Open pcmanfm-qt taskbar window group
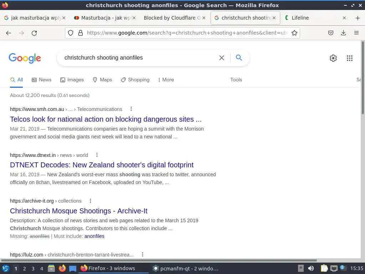Image resolution: width=365 pixels, height=274 pixels. tap(185, 268)
